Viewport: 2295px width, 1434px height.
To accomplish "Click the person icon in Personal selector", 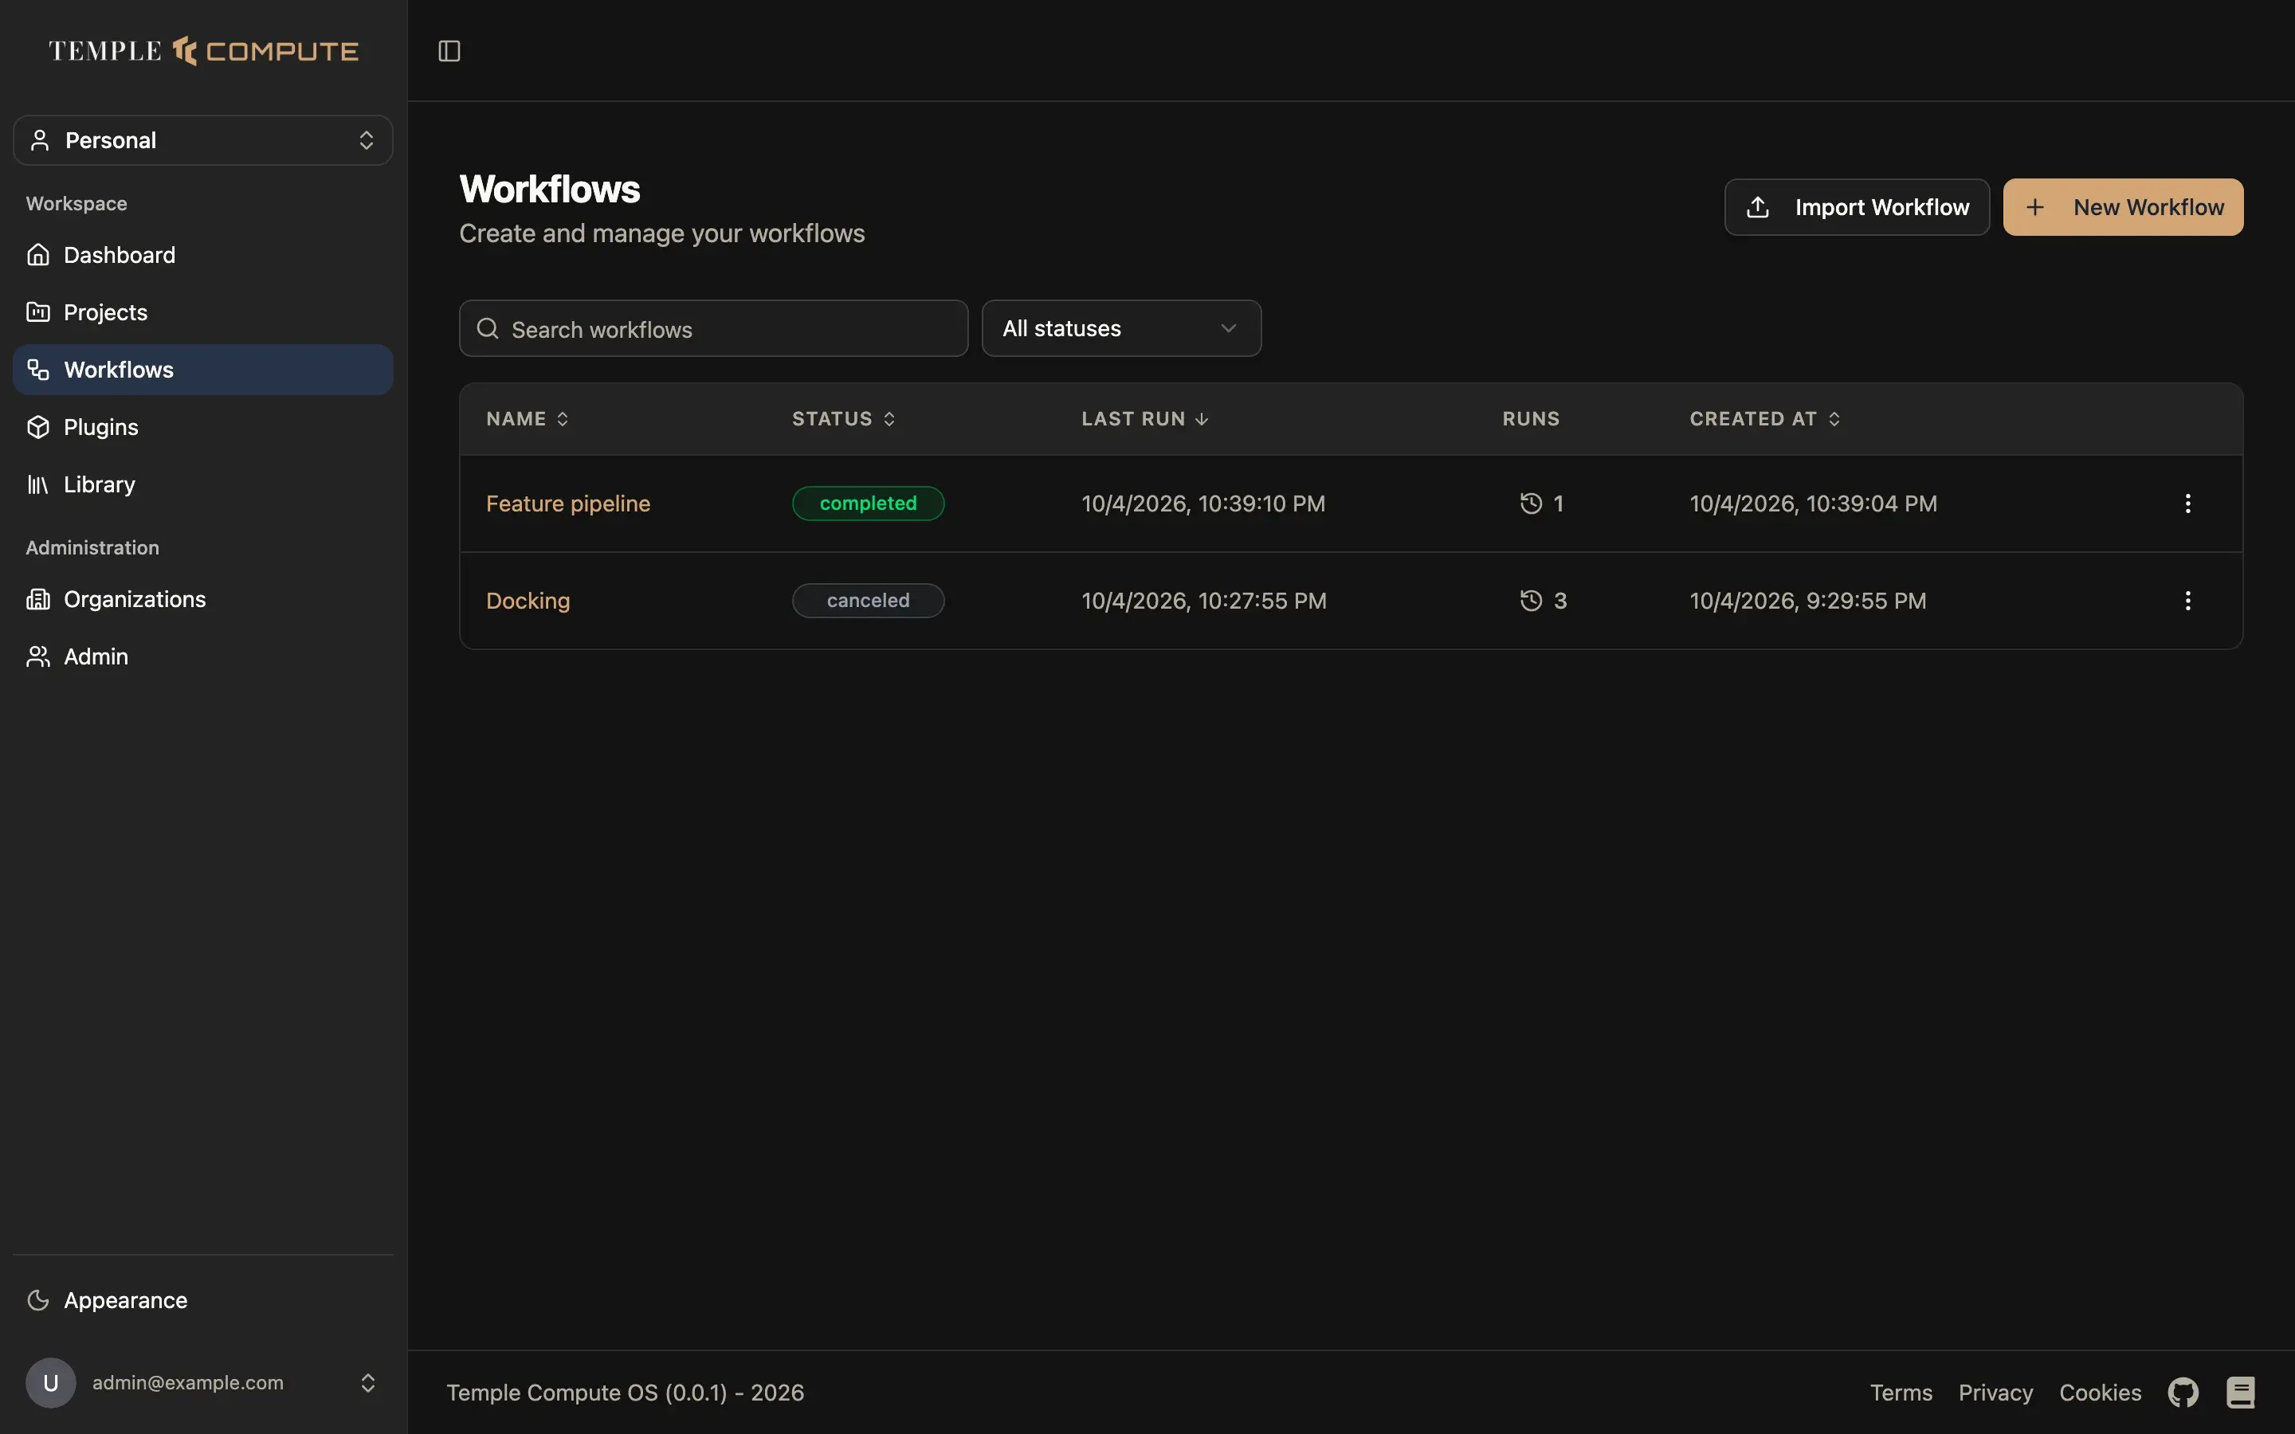I will (x=40, y=140).
